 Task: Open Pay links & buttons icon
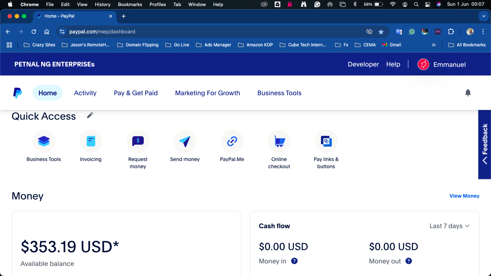tap(326, 141)
